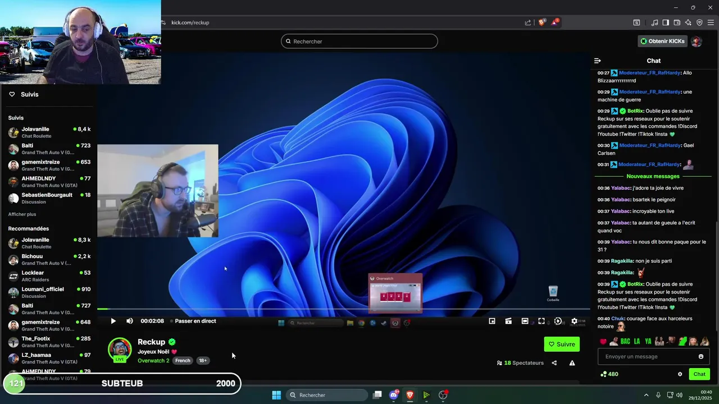Image resolution: width=719 pixels, height=404 pixels.
Task: Collapse the chat panel
Action: (598, 61)
